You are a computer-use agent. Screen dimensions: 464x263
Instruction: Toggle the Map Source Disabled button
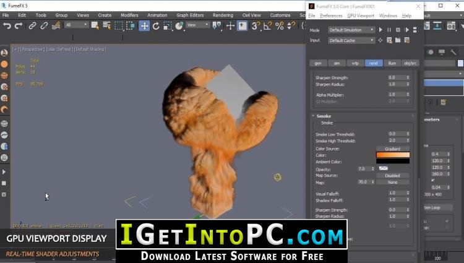tap(393, 176)
